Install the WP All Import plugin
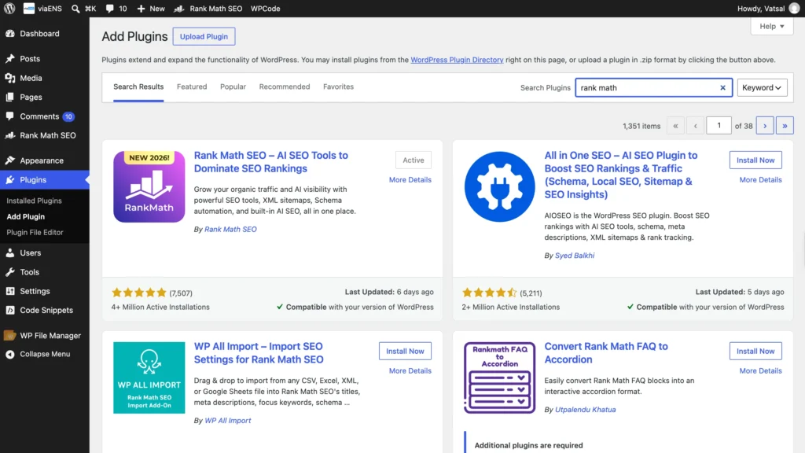Viewport: 805px width, 453px height. tap(405, 352)
